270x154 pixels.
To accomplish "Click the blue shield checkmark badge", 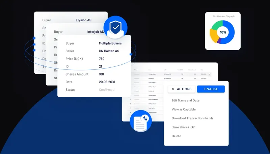I will coord(115,28).
